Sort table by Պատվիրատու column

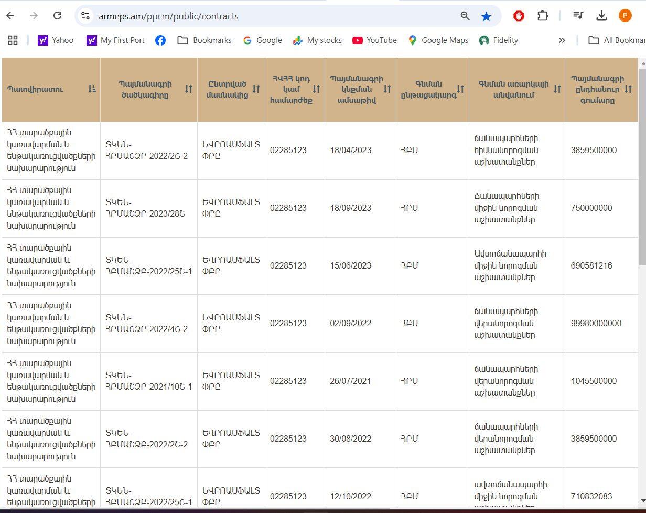point(92,89)
